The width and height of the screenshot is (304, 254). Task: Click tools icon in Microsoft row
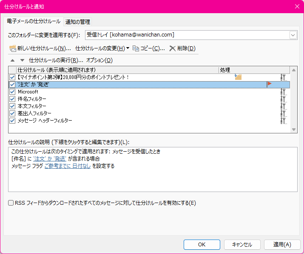284,92
